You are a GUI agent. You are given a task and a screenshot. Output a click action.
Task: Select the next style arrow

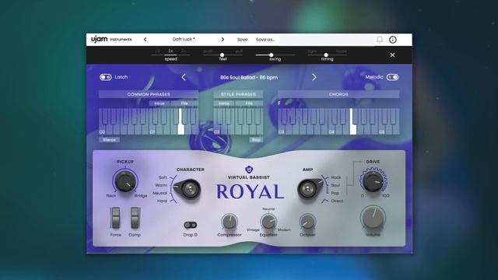pyautogui.click(x=314, y=77)
